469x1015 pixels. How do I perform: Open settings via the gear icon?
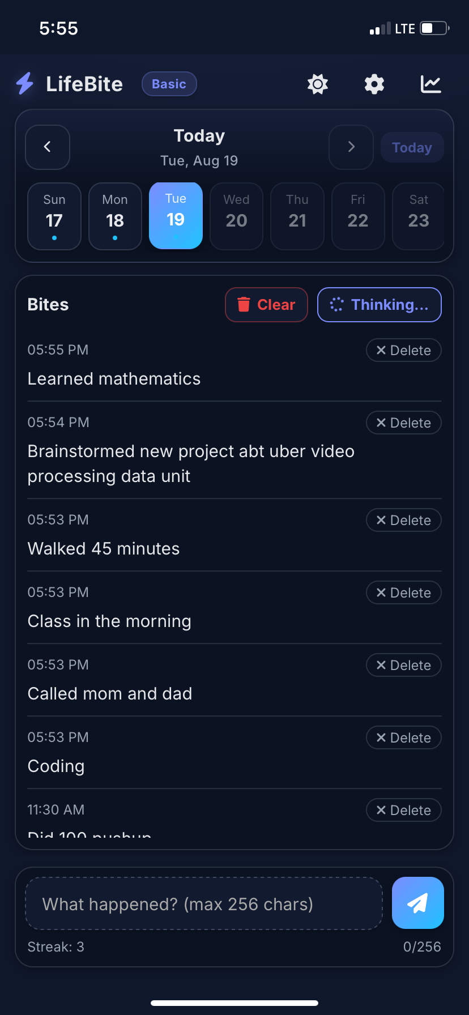(374, 84)
